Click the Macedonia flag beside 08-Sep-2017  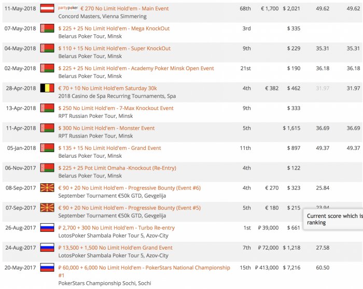pyautogui.click(x=47, y=188)
